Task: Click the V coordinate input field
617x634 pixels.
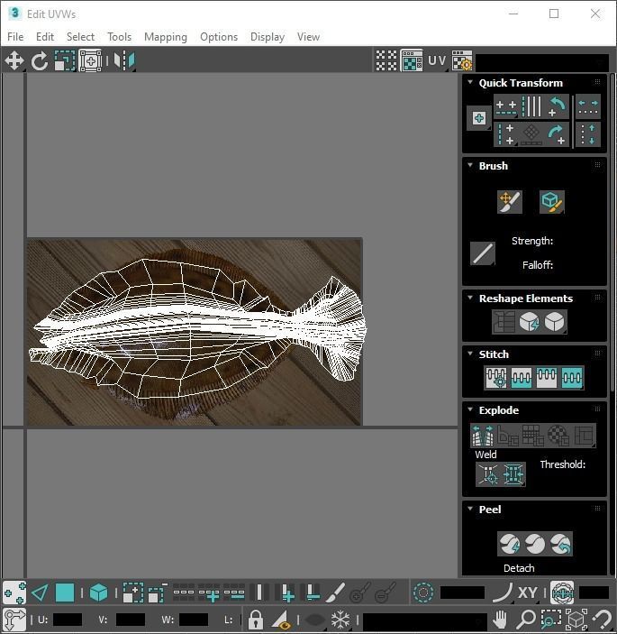Action: click(130, 620)
